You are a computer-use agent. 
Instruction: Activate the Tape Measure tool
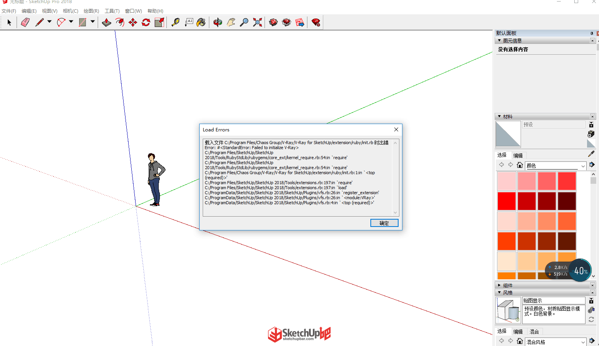click(x=175, y=22)
